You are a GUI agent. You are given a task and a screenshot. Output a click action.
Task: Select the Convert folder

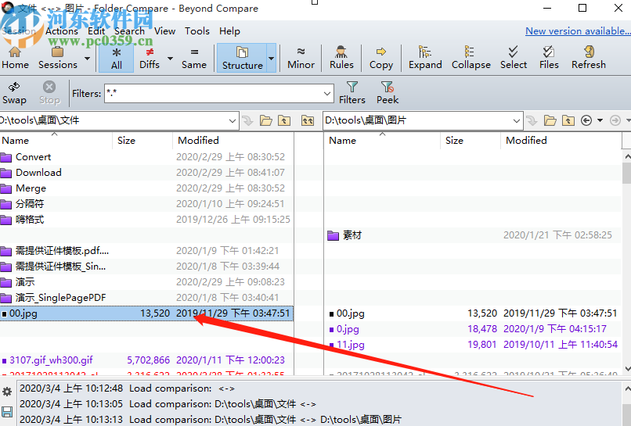click(146, 157)
